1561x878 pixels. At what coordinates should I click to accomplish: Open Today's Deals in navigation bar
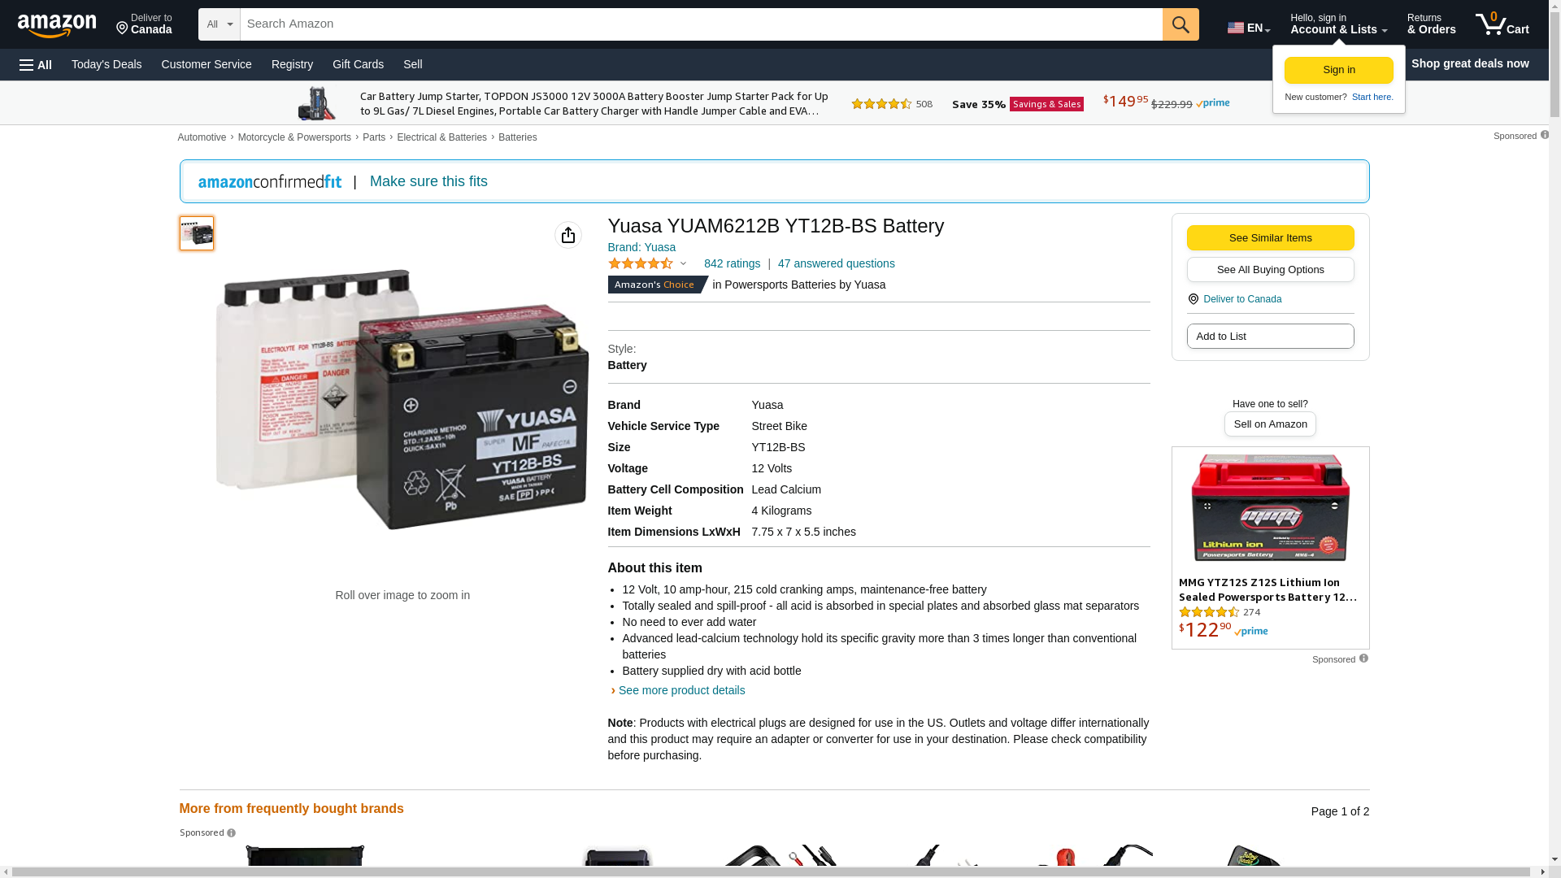pyautogui.click(x=107, y=64)
